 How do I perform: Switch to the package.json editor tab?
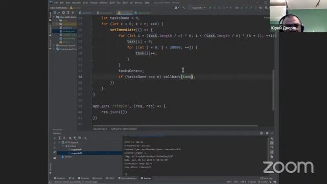(106, 13)
